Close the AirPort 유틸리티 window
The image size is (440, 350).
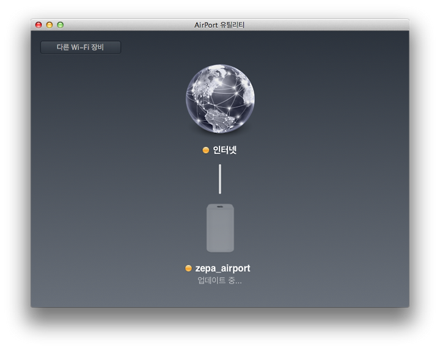click(38, 25)
